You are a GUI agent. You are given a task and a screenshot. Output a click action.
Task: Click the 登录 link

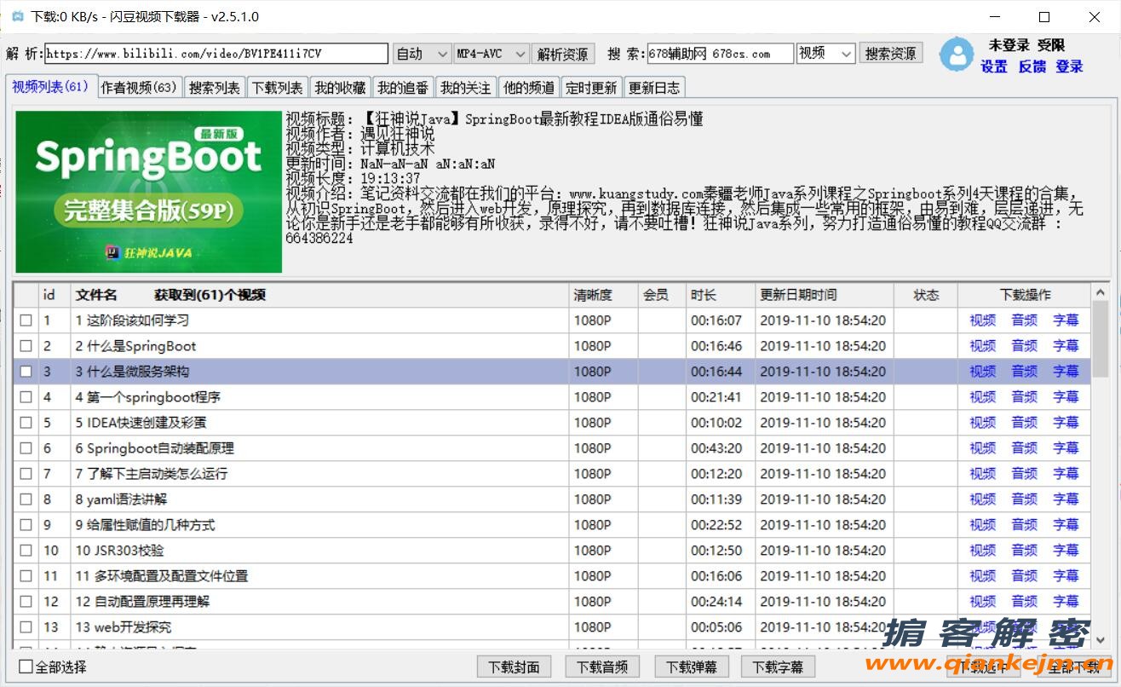1070,66
